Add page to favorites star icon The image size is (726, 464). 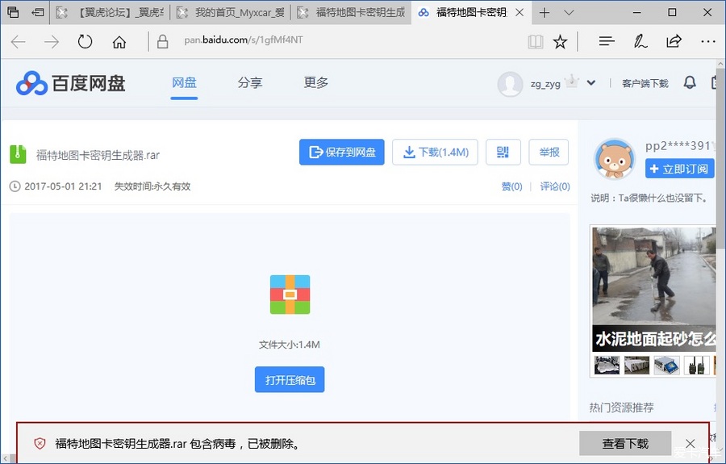(561, 42)
